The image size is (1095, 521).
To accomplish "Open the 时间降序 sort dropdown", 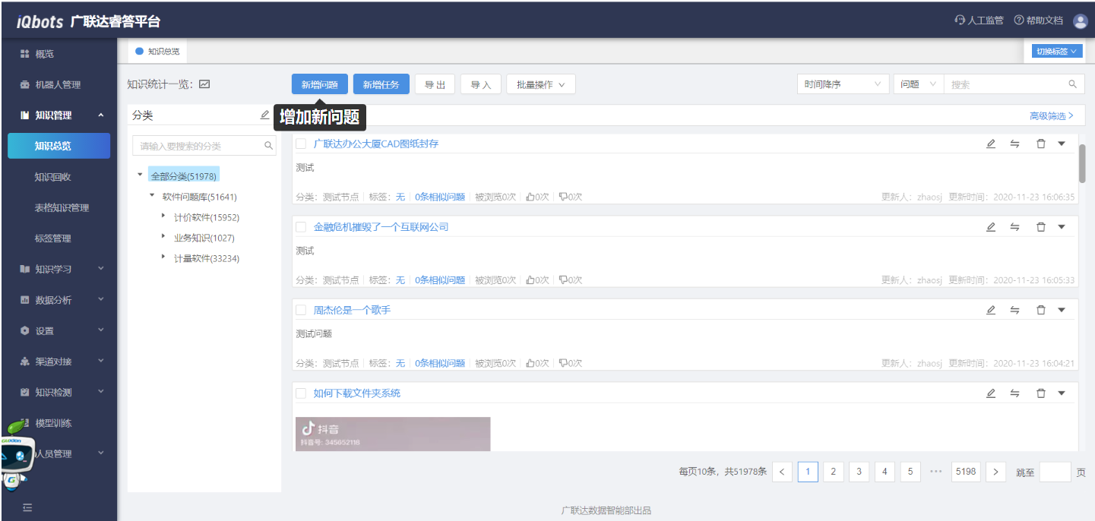I will pyautogui.click(x=842, y=84).
